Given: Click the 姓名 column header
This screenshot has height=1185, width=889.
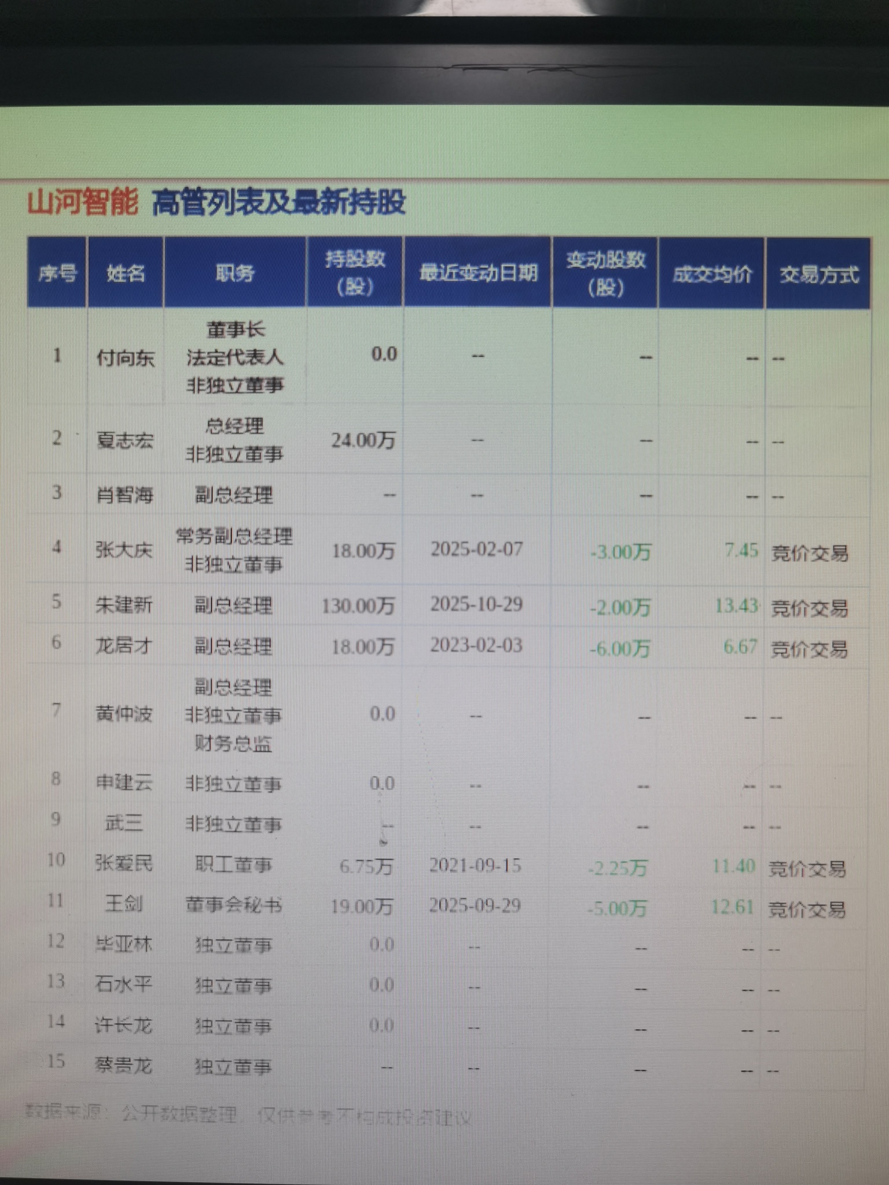Looking at the screenshot, I should [x=126, y=272].
